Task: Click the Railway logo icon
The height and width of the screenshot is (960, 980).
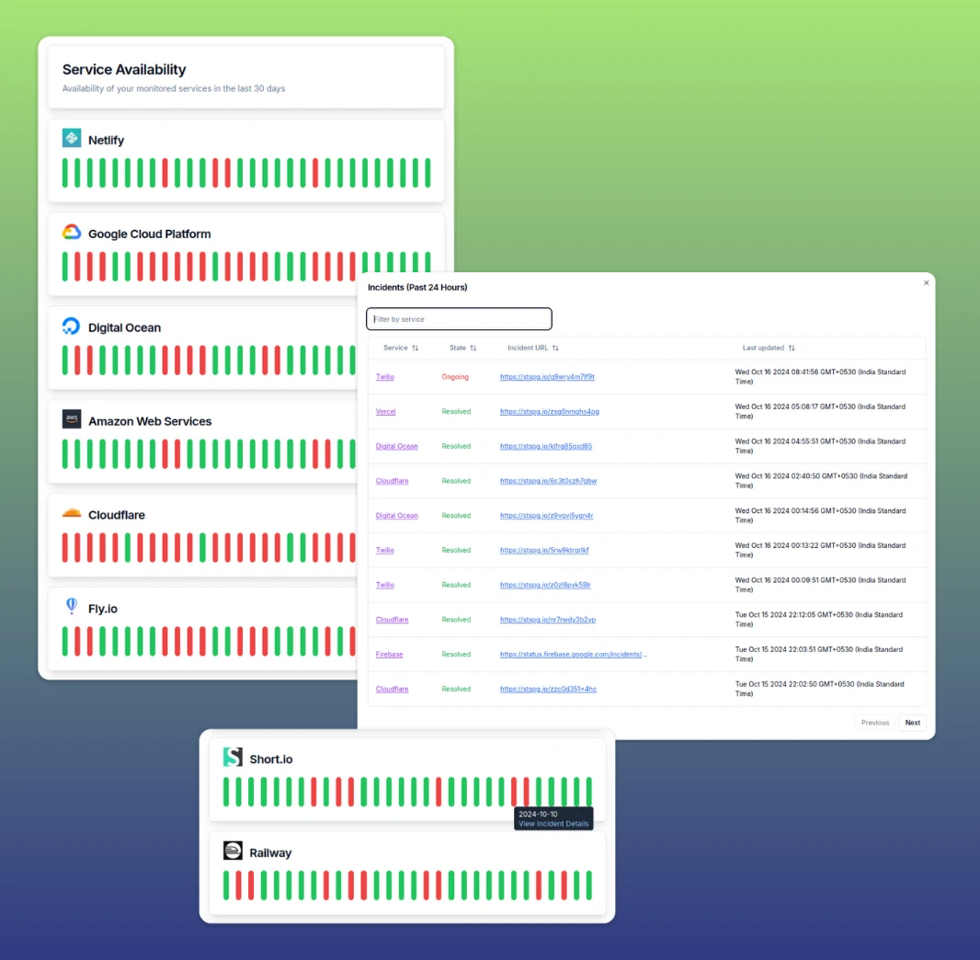Action: (x=233, y=851)
